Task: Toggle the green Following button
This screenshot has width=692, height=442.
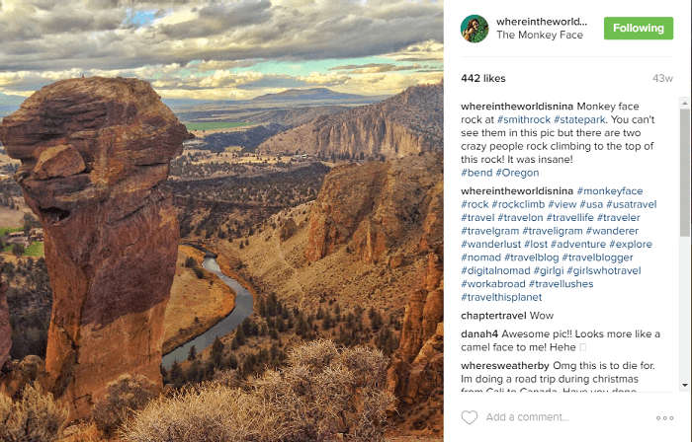Action: click(638, 28)
